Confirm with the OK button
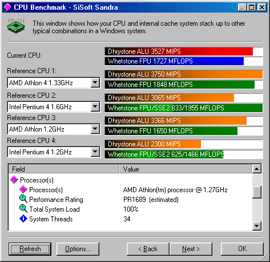Screen dimensions: 270x262 tap(242, 249)
